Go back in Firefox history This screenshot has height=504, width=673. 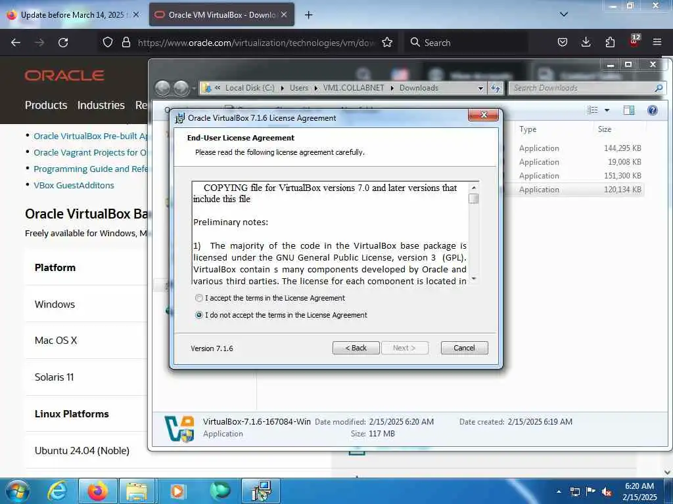click(16, 43)
